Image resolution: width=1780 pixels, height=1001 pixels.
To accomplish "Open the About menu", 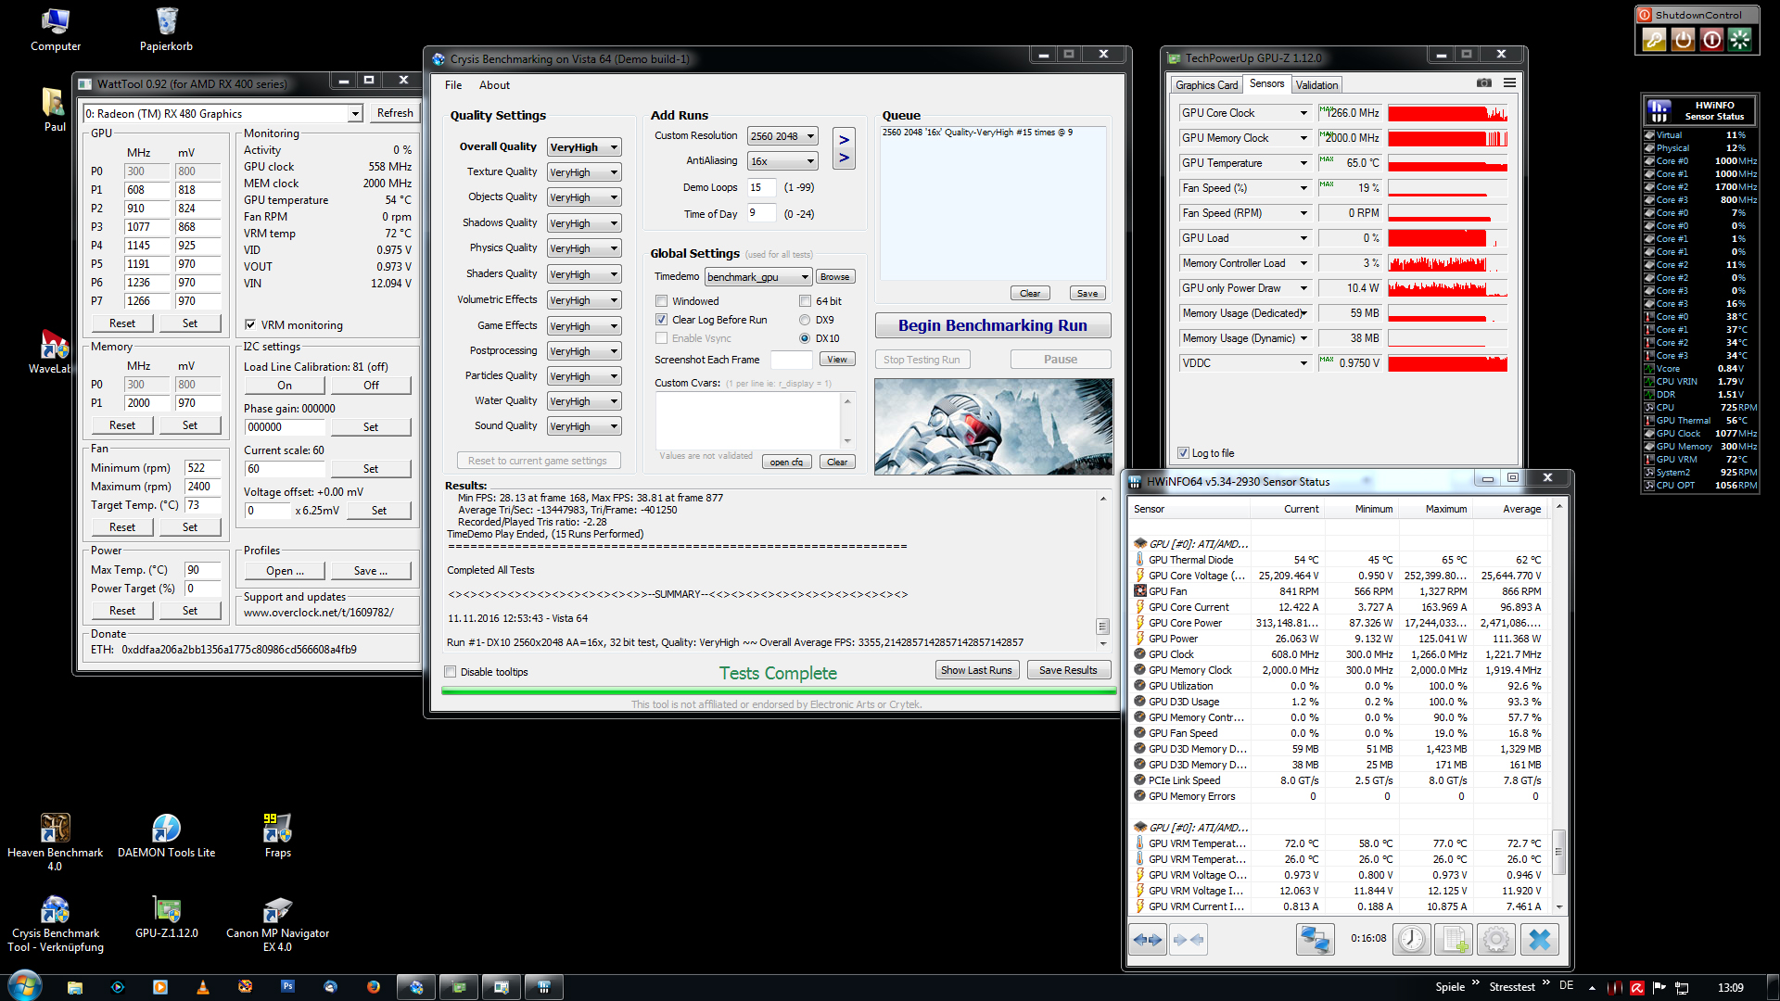I will pyautogui.click(x=494, y=85).
